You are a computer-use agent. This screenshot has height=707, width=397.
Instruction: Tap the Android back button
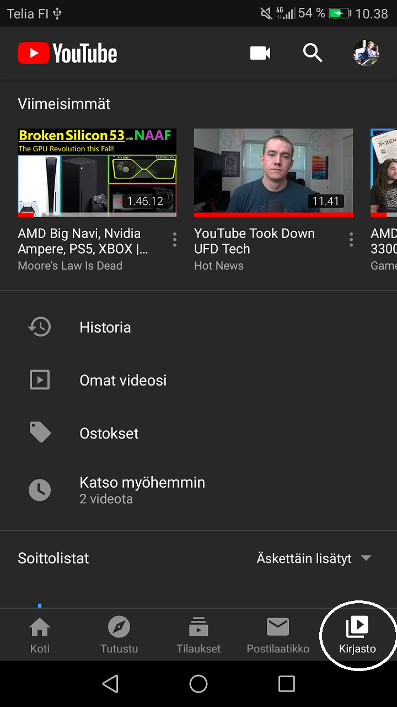(110, 684)
